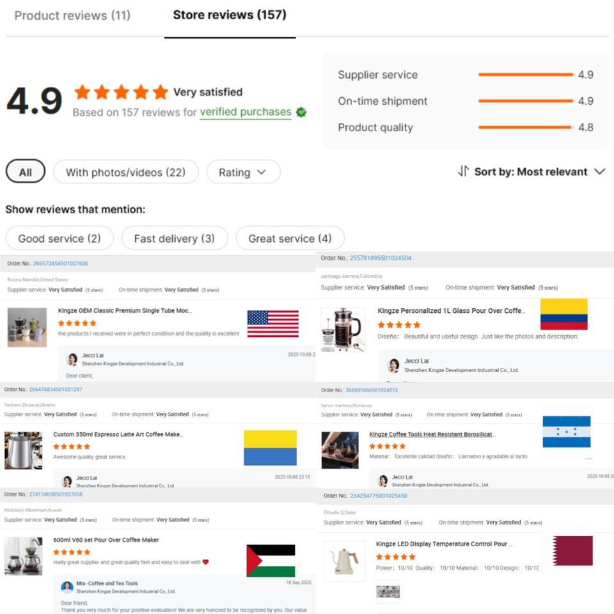Open Custom 350ml Espresso Latte Art title
Viewport: 614px width, 614px height.
point(118,435)
